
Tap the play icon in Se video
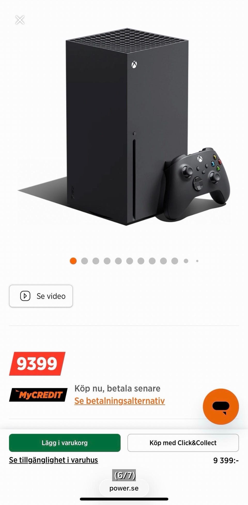tap(25, 296)
